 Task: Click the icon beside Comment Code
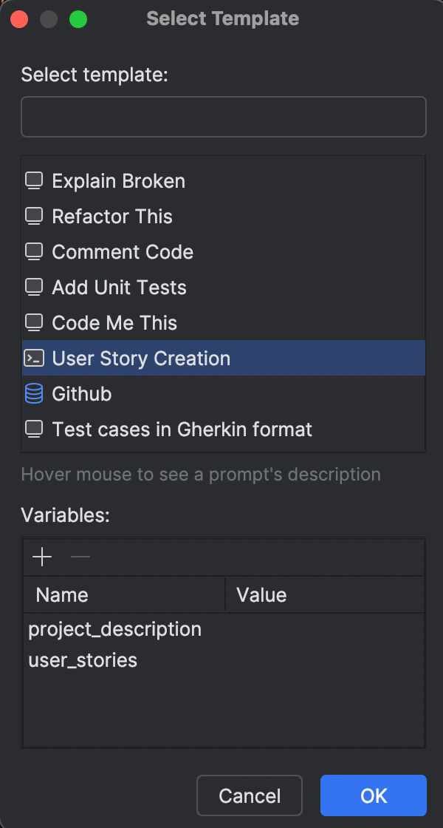[34, 252]
